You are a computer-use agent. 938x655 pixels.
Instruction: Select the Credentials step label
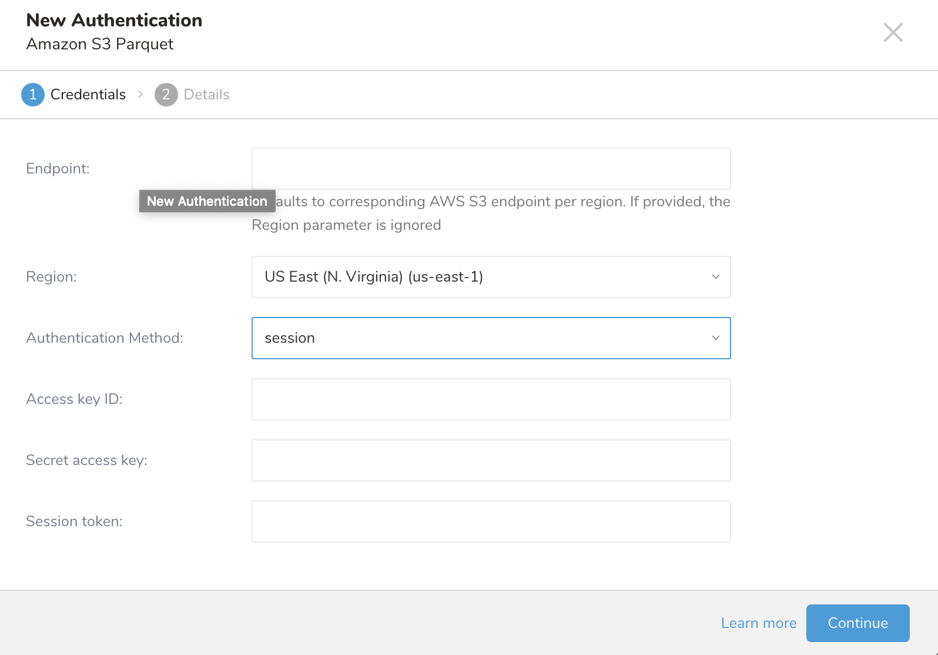88,95
